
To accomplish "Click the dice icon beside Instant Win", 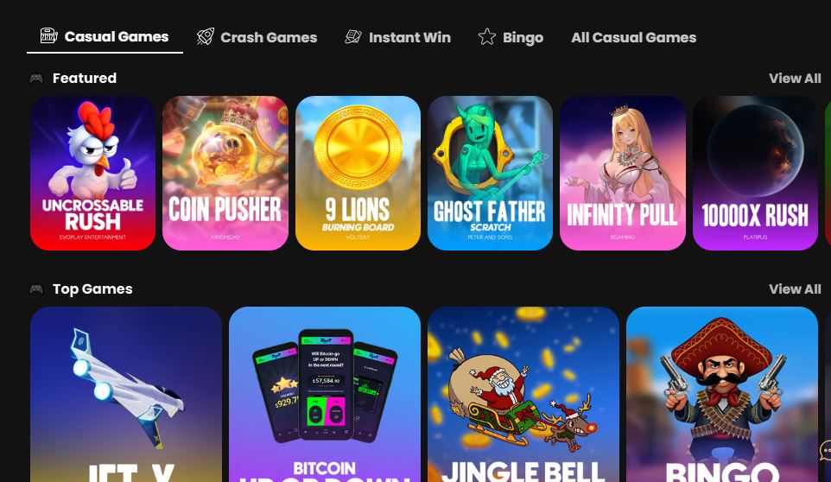I will [353, 36].
